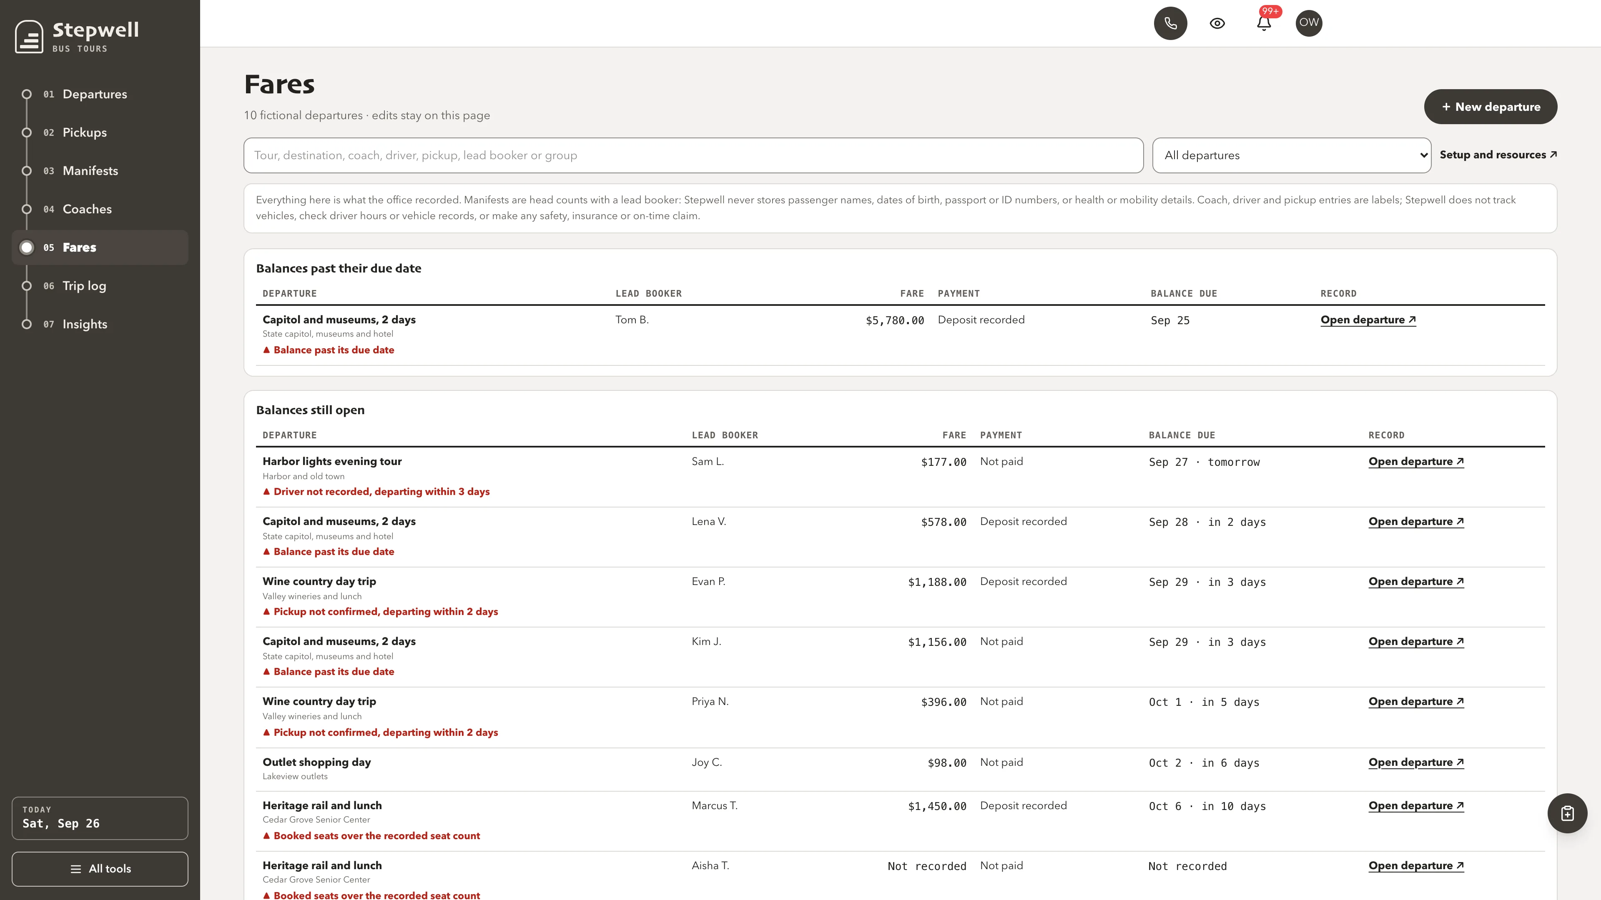Click the hamburger icon in All tools
The width and height of the screenshot is (1601, 900).
point(76,869)
